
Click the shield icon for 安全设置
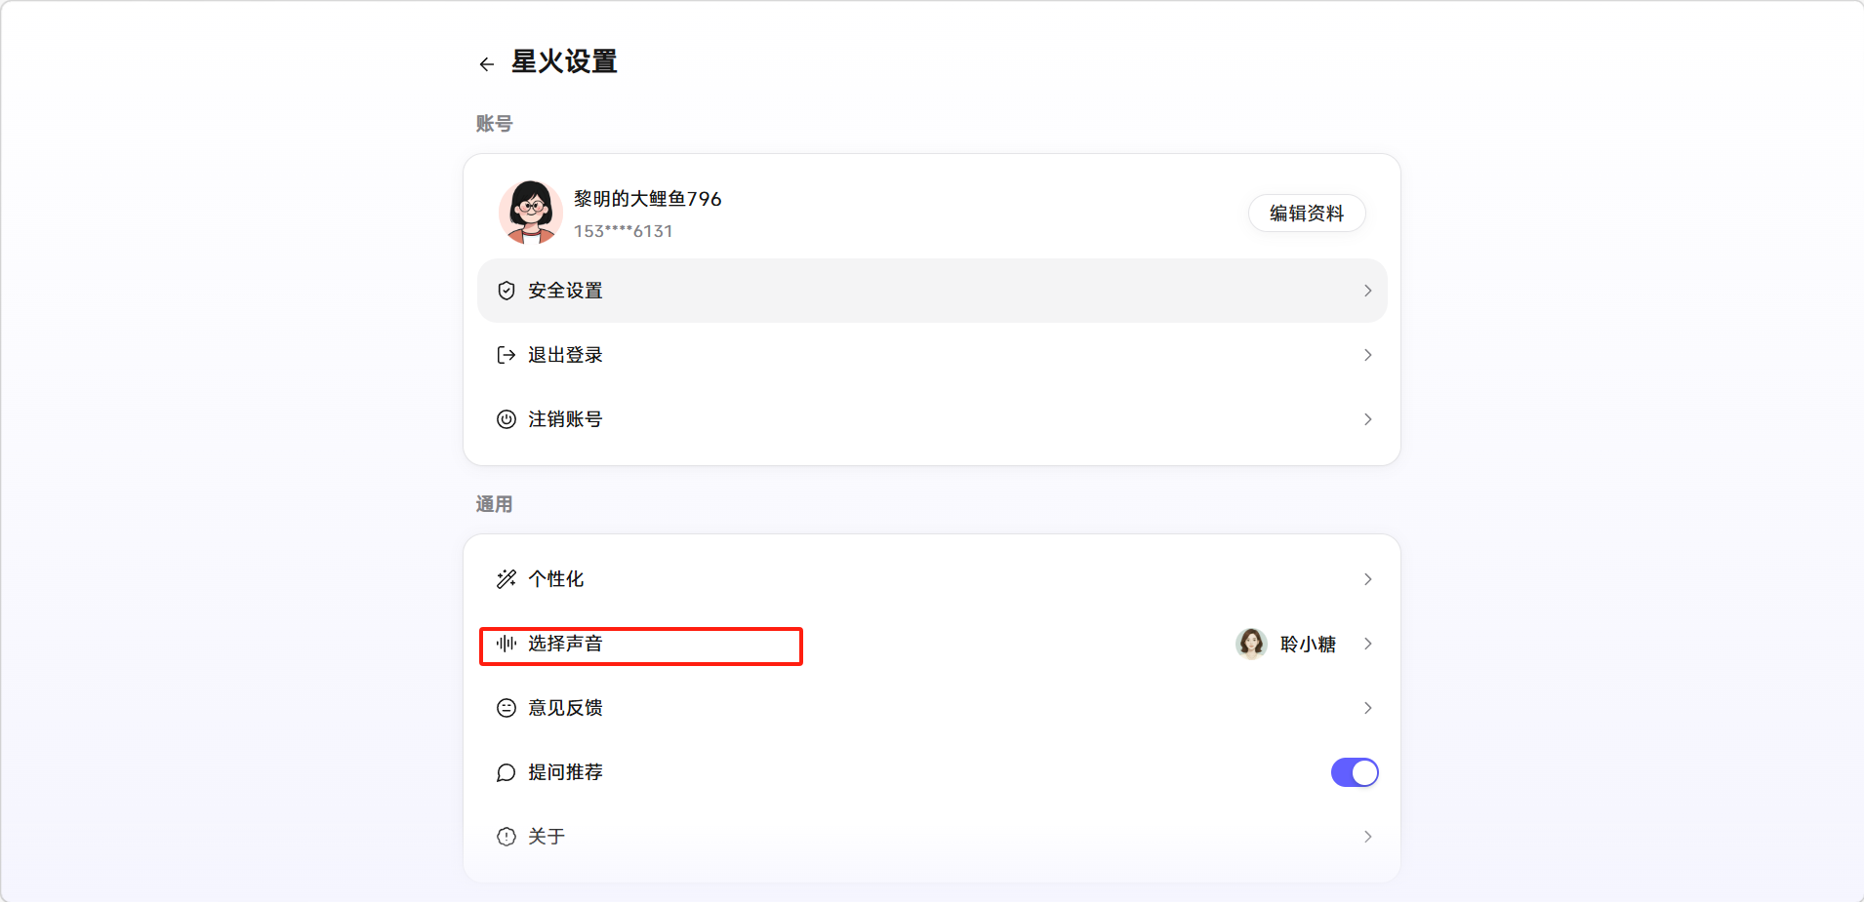pos(506,291)
